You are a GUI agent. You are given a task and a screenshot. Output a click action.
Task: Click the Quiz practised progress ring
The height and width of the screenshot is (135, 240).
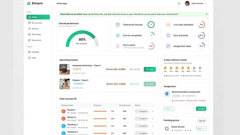click(202, 35)
